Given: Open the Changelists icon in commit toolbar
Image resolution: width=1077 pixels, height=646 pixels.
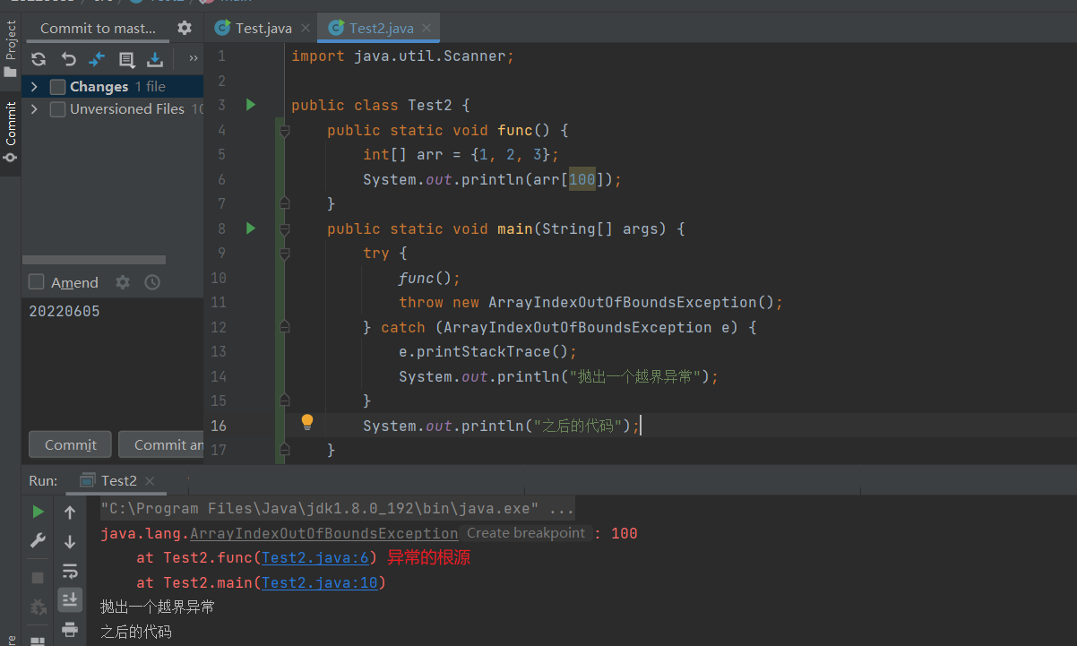Looking at the screenshot, I should 126,59.
